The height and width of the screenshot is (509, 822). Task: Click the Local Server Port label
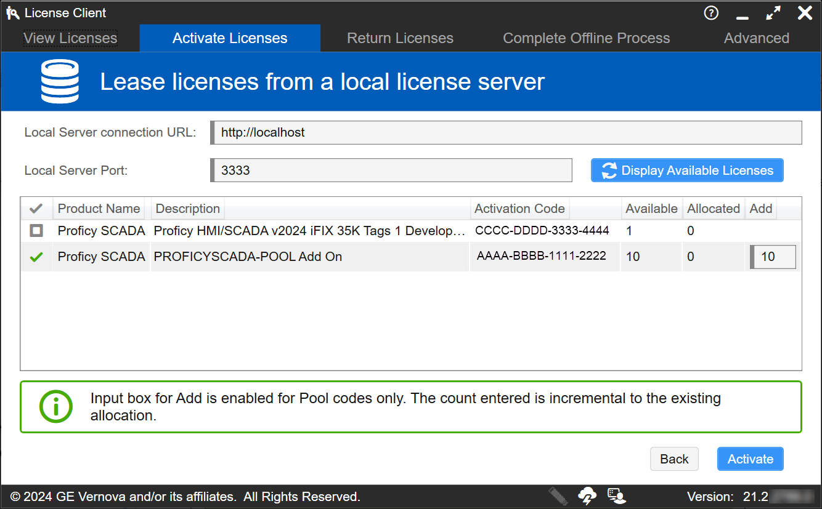tap(76, 170)
